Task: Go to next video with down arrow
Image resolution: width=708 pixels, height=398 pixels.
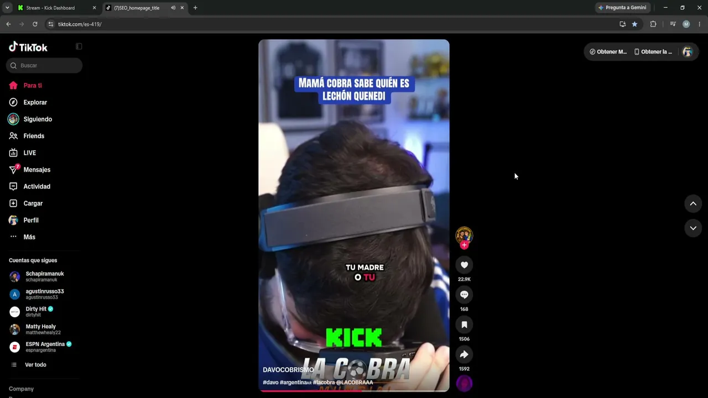Action: 693,228
